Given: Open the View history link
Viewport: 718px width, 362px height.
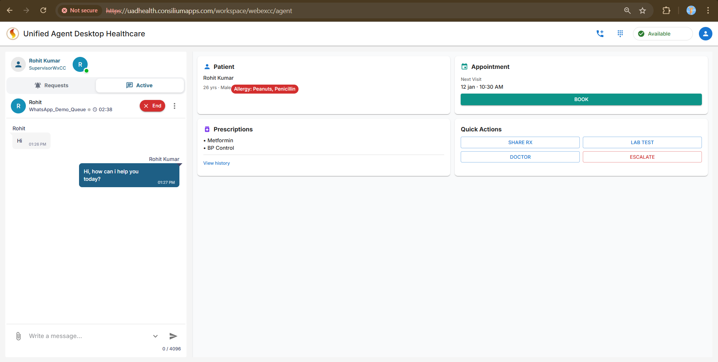Looking at the screenshot, I should (x=216, y=163).
